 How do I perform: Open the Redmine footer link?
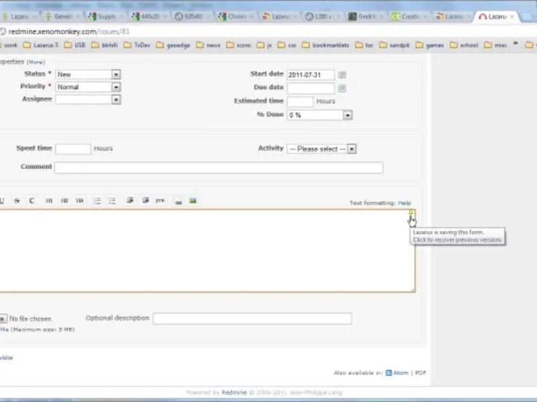click(x=234, y=393)
